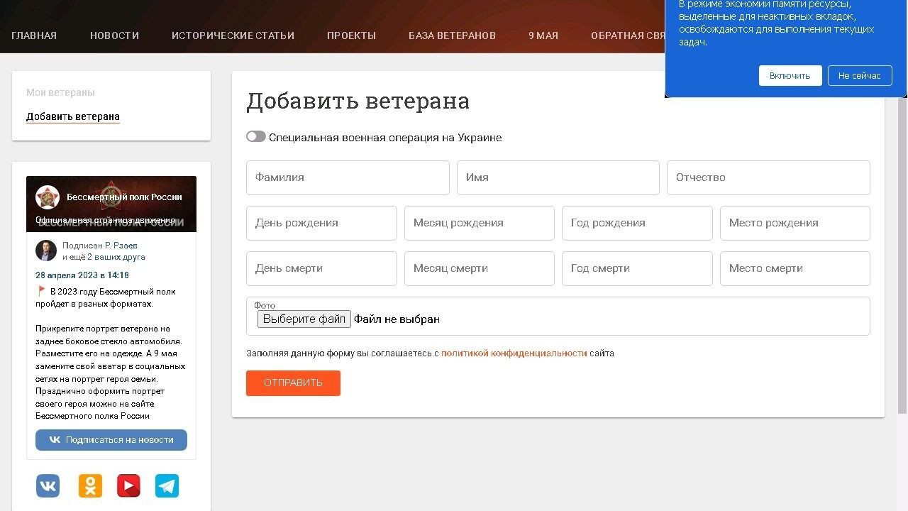Toggle Специальная военная операция switch

(255, 137)
